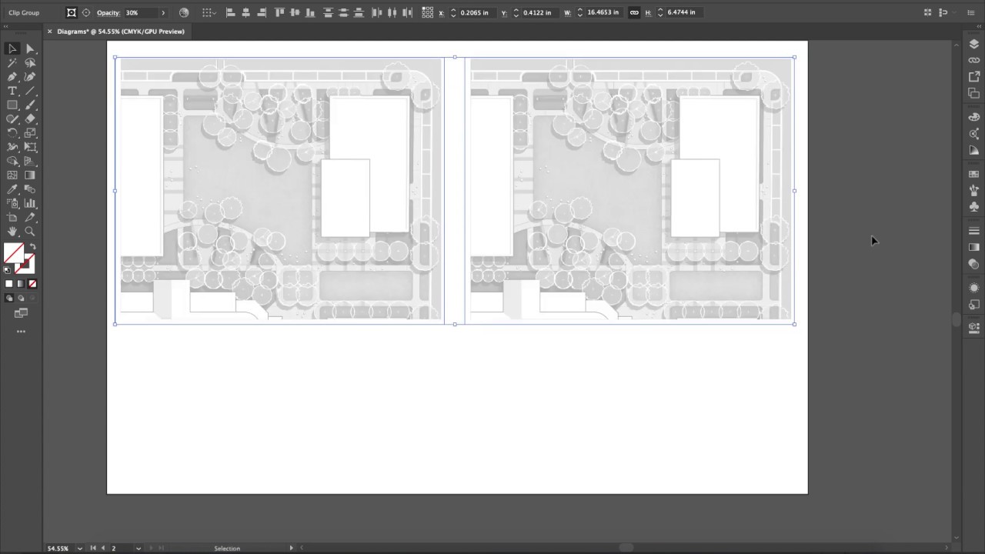Toggle Edit Clipping Path button
Screen dimensions: 985x554
point(72,12)
